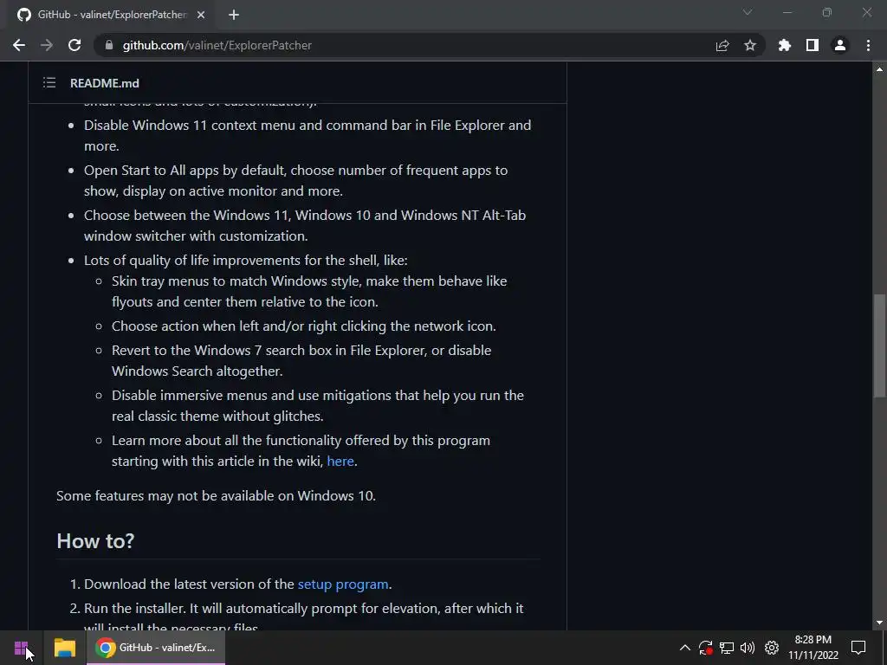887x665 pixels.
Task: Toggle the Chrome side panel icon
Action: click(x=813, y=45)
